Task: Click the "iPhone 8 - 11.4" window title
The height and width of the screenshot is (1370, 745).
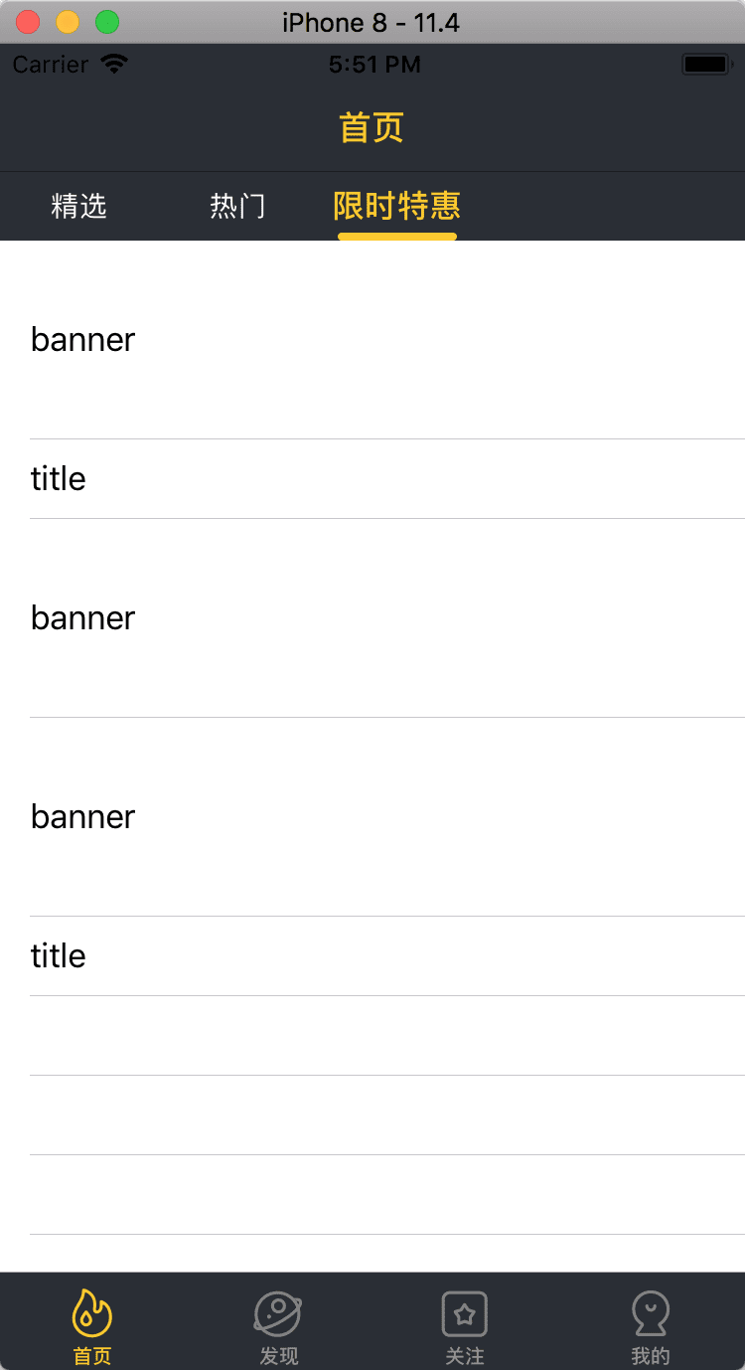Action: pyautogui.click(x=371, y=22)
